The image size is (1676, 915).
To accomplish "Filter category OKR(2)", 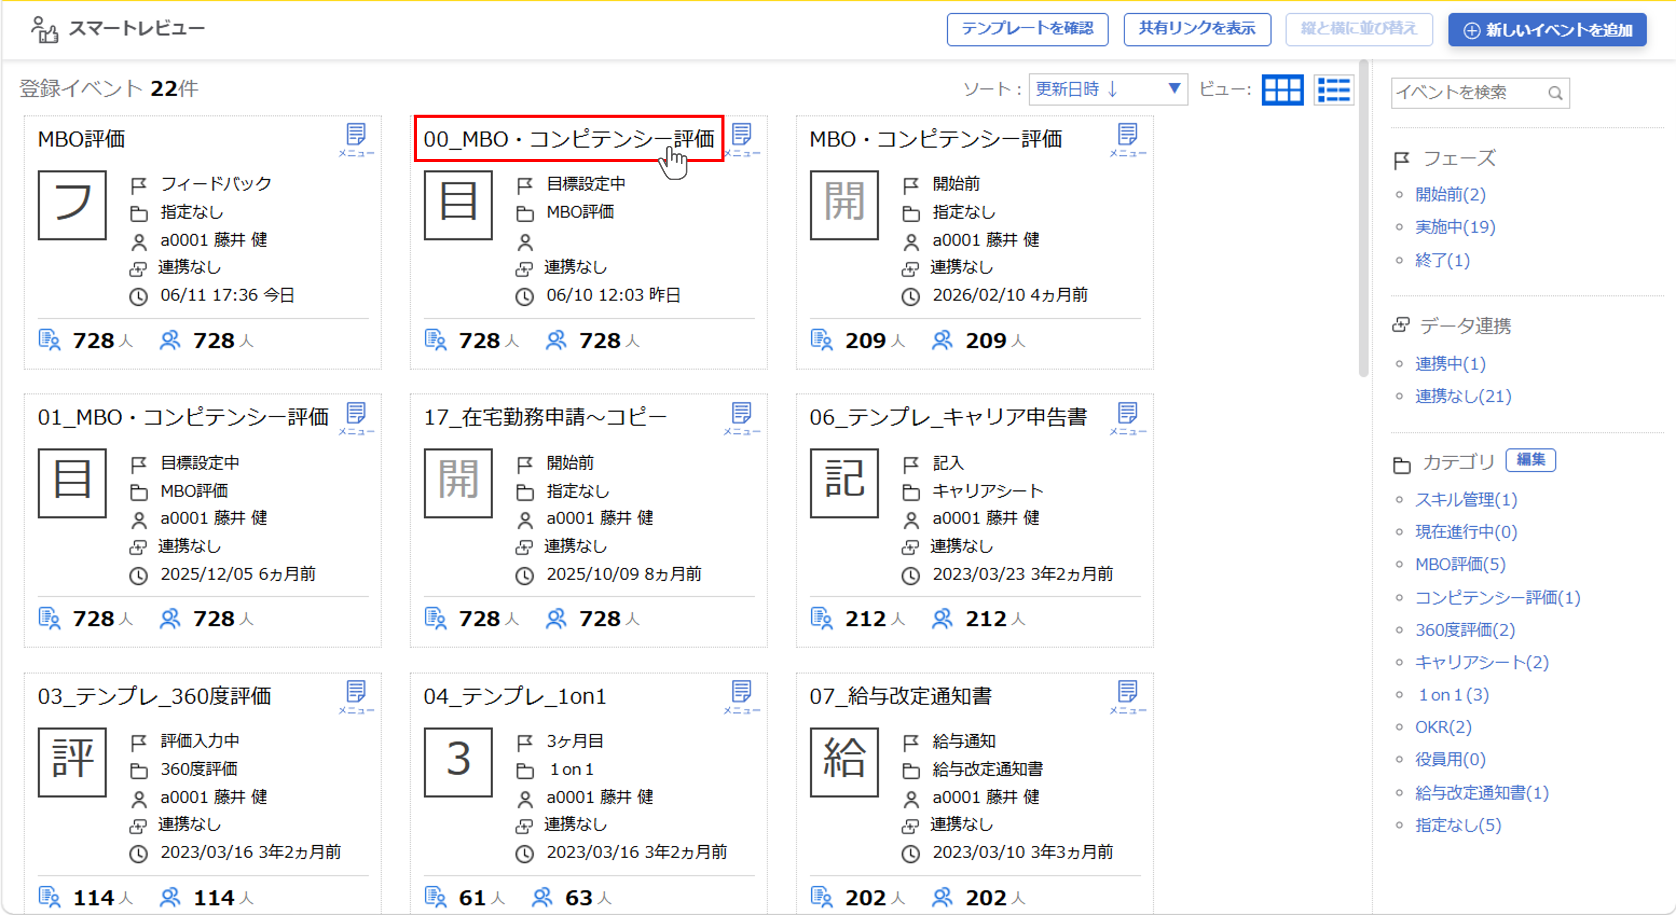I will (1443, 727).
